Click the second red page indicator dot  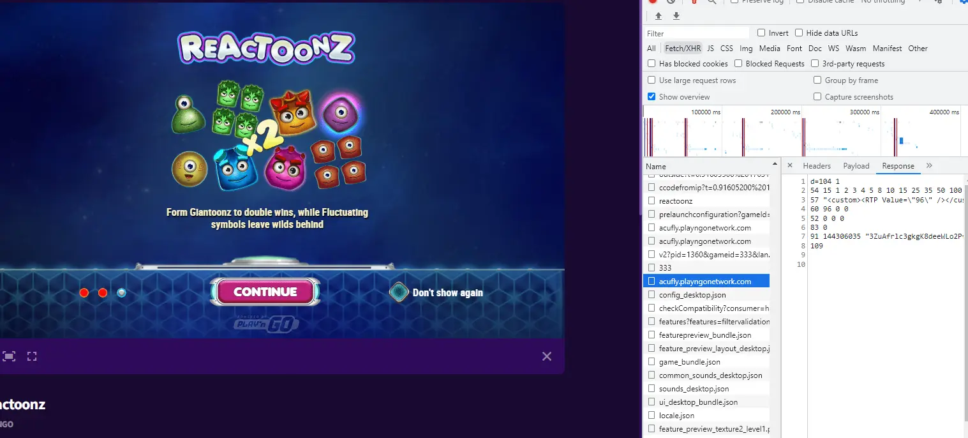(103, 292)
